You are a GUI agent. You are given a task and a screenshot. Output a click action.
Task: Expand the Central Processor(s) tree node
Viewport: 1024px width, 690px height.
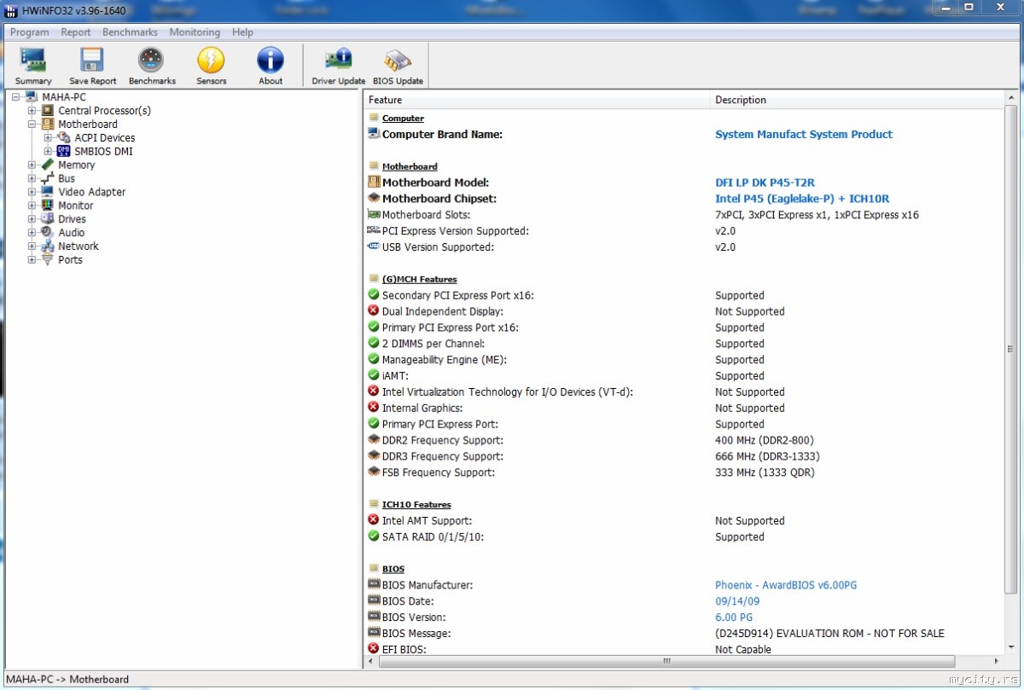(32, 111)
